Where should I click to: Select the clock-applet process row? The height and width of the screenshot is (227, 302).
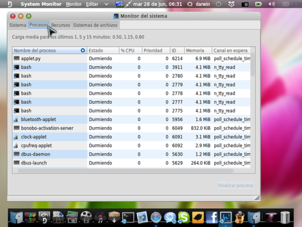(131, 137)
